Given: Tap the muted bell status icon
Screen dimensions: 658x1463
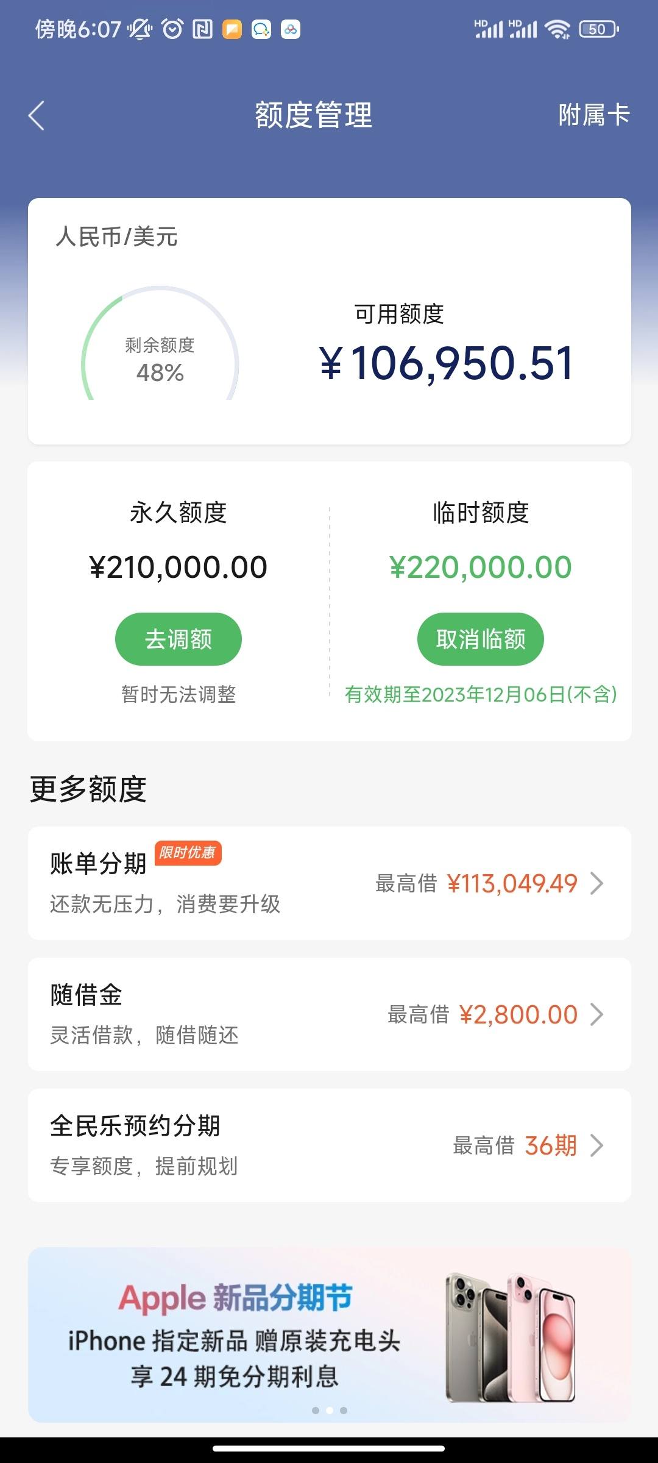Looking at the screenshot, I should point(140,29).
